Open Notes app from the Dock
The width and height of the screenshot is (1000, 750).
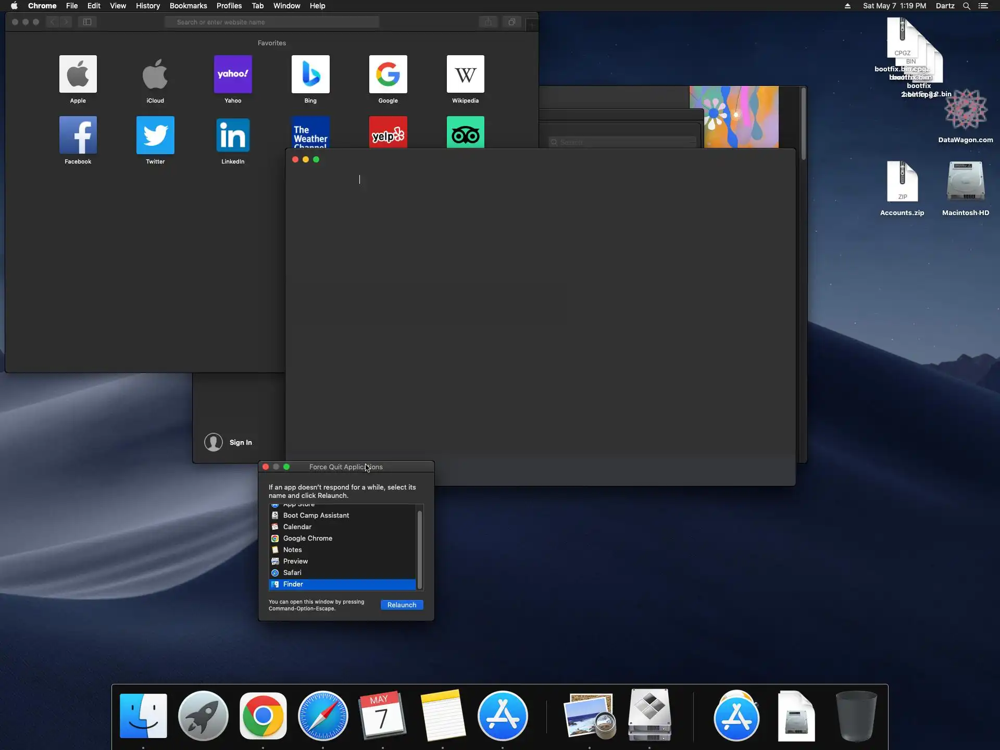point(443,716)
